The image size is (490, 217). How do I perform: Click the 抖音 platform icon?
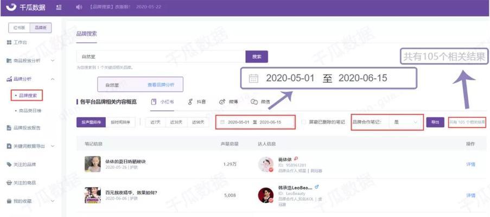[x=190, y=102]
